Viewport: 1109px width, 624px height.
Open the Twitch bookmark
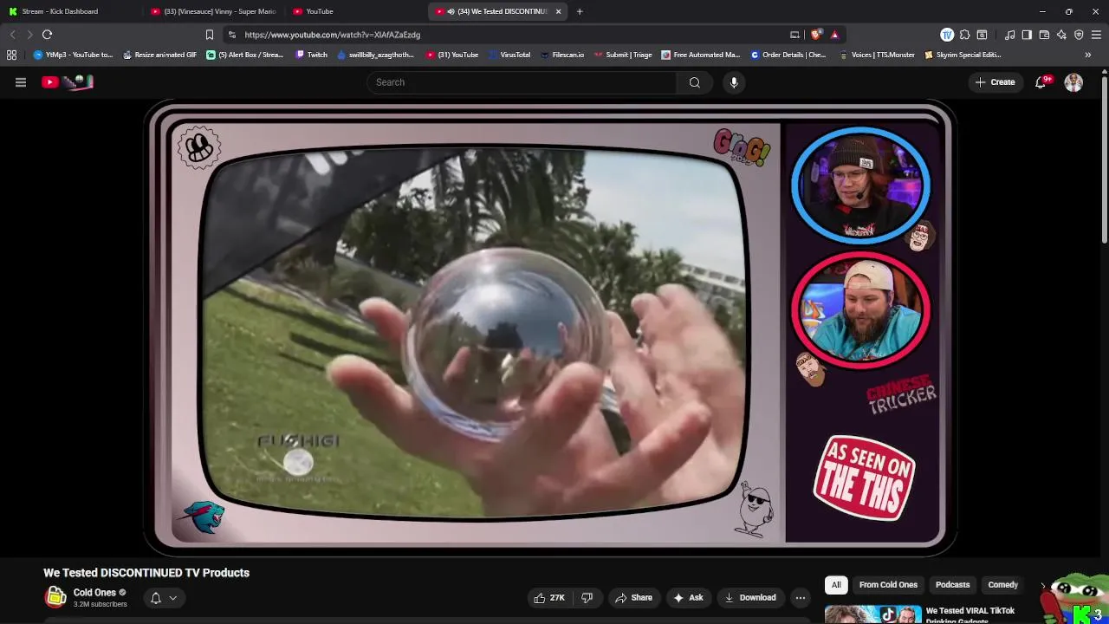click(x=312, y=55)
